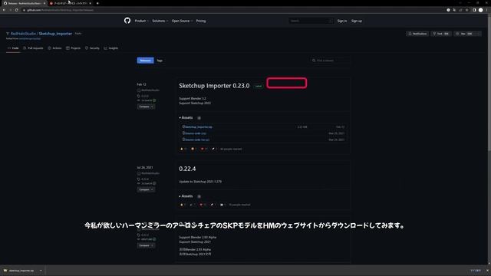The width and height of the screenshot is (491, 276).
Task: Open the 0.23.0 tag link in sidebar
Action: click(x=143, y=96)
